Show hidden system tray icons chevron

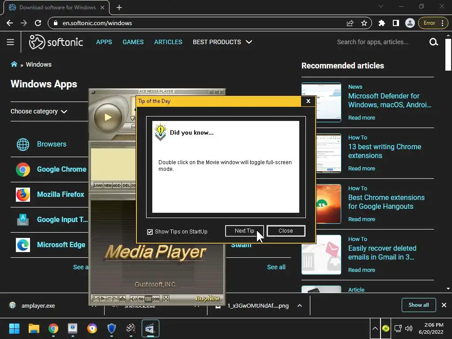tap(375, 328)
